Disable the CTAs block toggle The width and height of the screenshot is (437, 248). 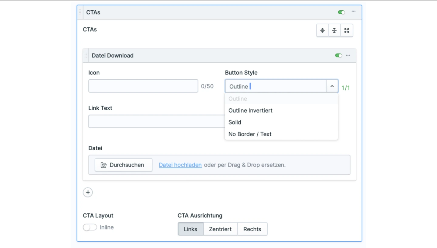pyautogui.click(x=341, y=12)
